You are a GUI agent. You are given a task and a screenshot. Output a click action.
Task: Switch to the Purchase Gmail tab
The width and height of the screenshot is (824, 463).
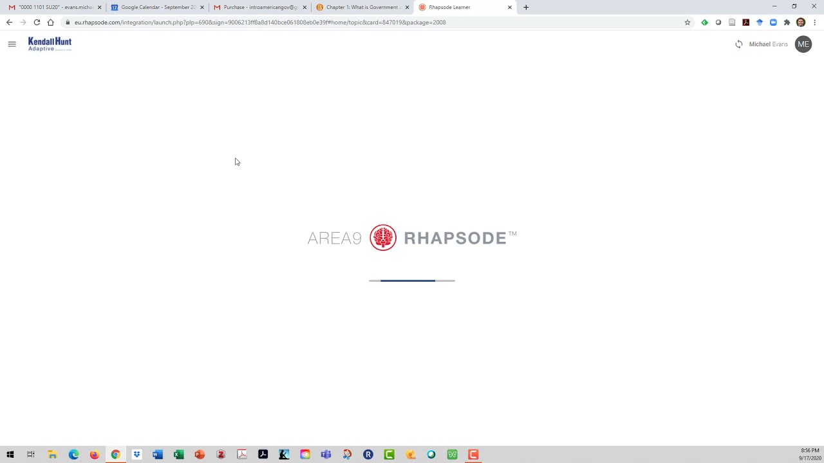(x=260, y=7)
